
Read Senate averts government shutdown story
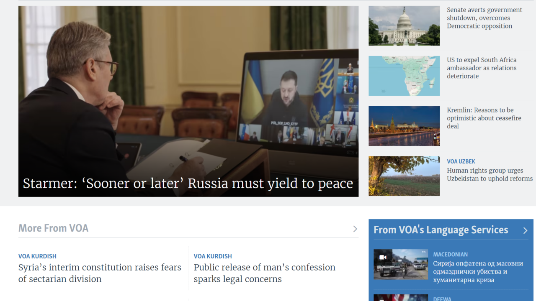[x=484, y=18]
